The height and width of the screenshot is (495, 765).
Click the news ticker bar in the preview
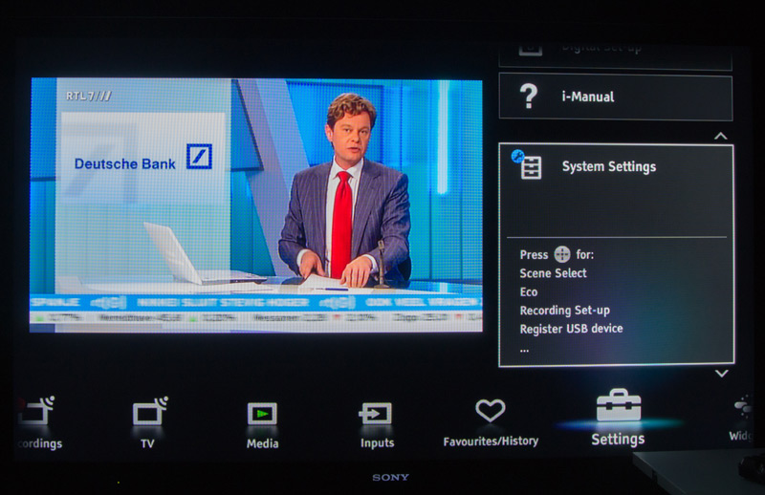[256, 302]
